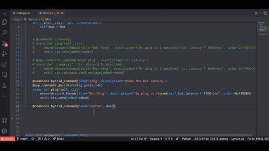The width and height of the screenshot is (269, 151).
Task: Click line number 21 in gutter
Action: 18,81
